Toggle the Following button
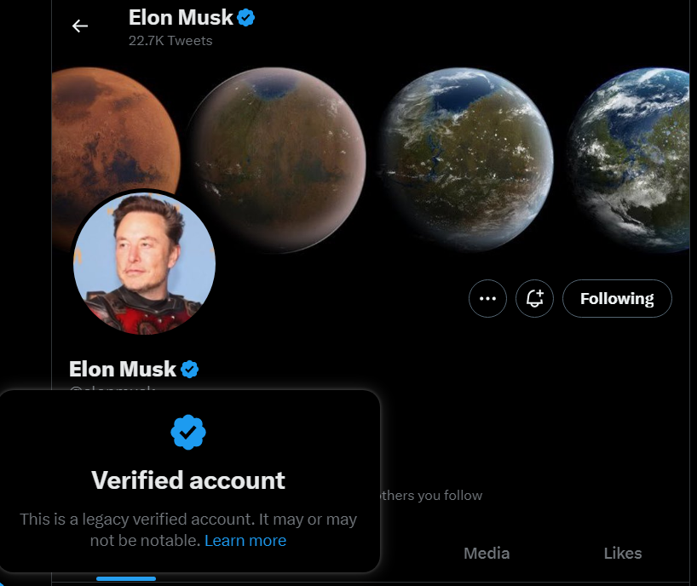This screenshot has width=697, height=586. (x=617, y=299)
